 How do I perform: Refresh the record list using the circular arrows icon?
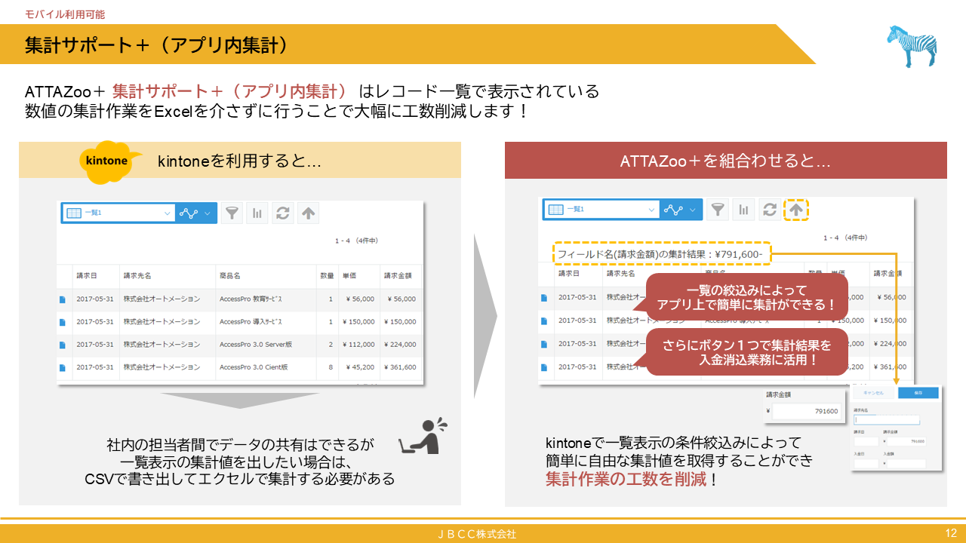point(283,213)
